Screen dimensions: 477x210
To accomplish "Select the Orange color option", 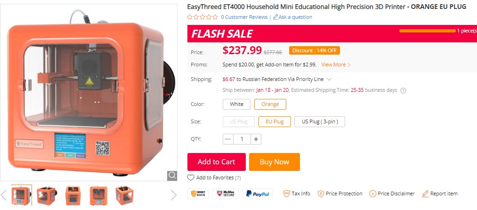I will (270, 104).
